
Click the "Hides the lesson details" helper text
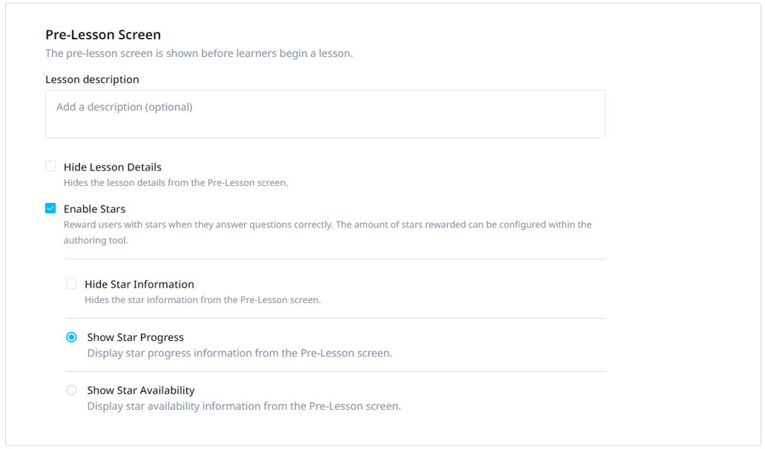(x=176, y=183)
